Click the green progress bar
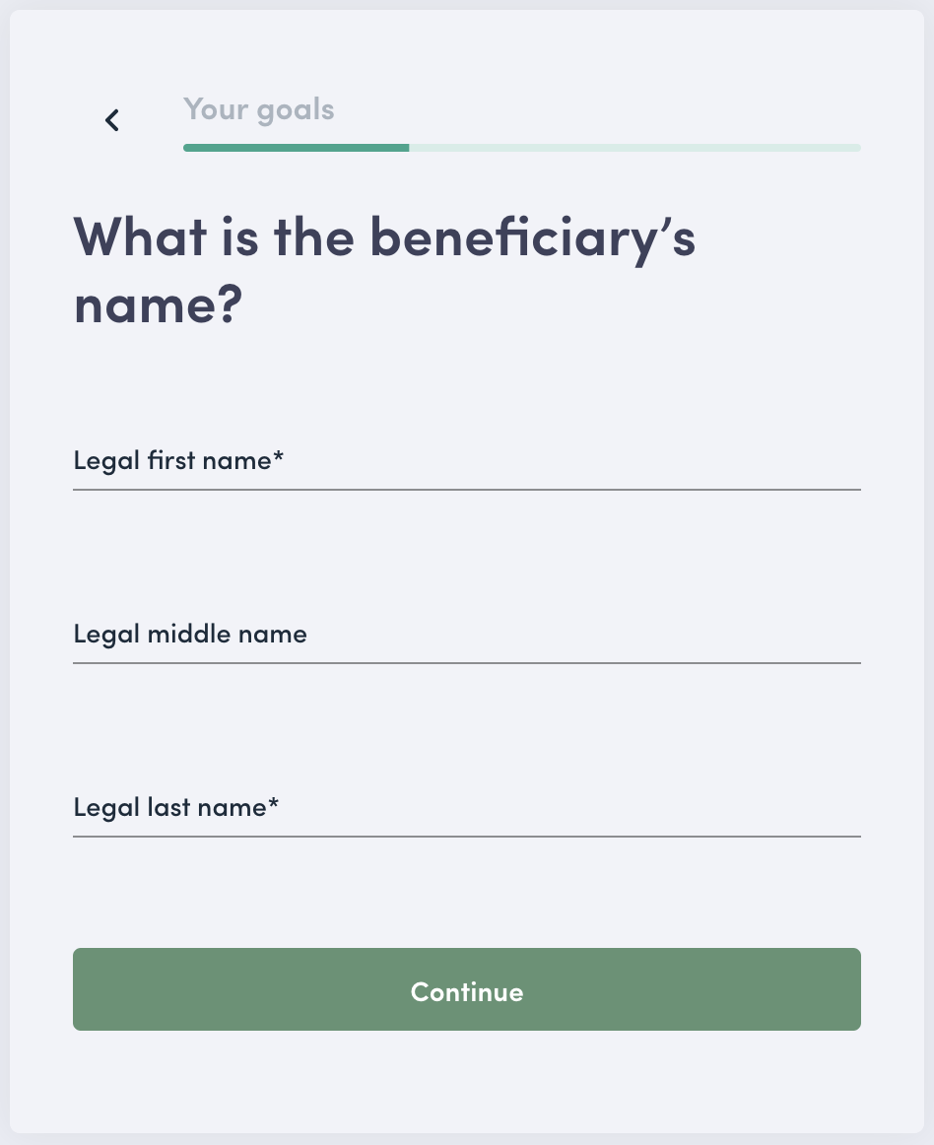The image size is (934, 1145). (296, 148)
